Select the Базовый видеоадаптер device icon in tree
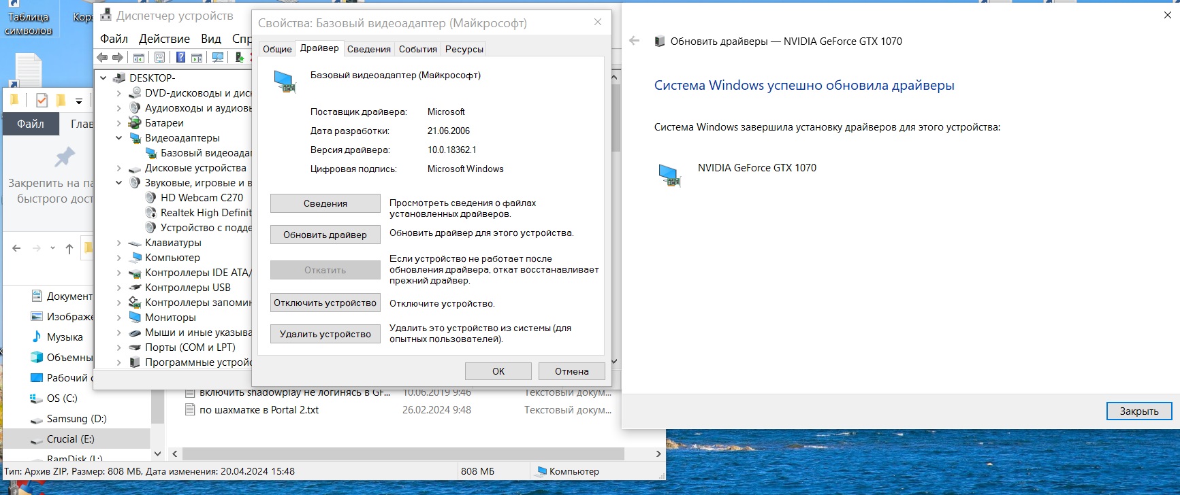Image resolution: width=1180 pixels, height=495 pixels. coord(151,153)
